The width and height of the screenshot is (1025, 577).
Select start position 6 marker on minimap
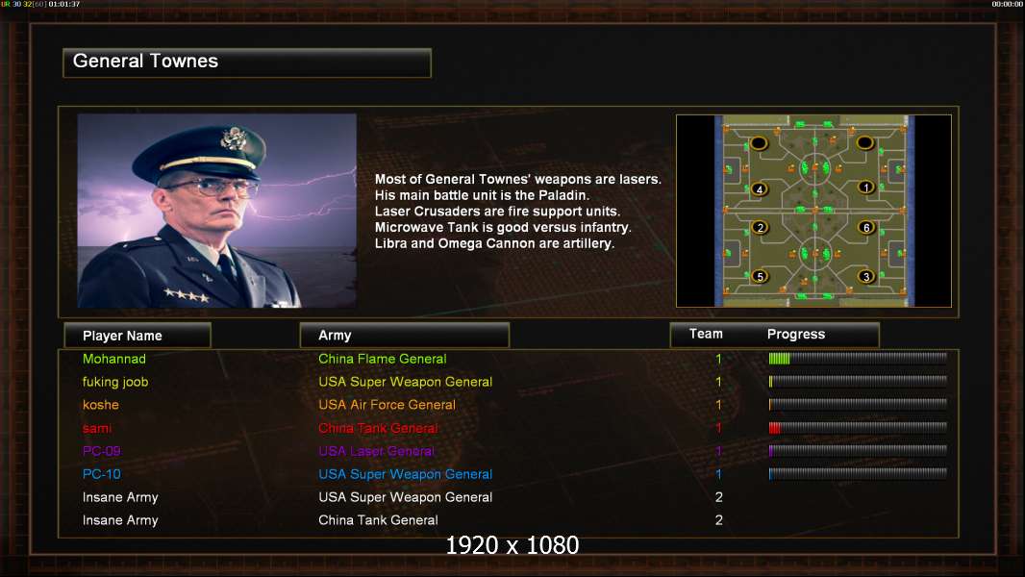point(866,227)
